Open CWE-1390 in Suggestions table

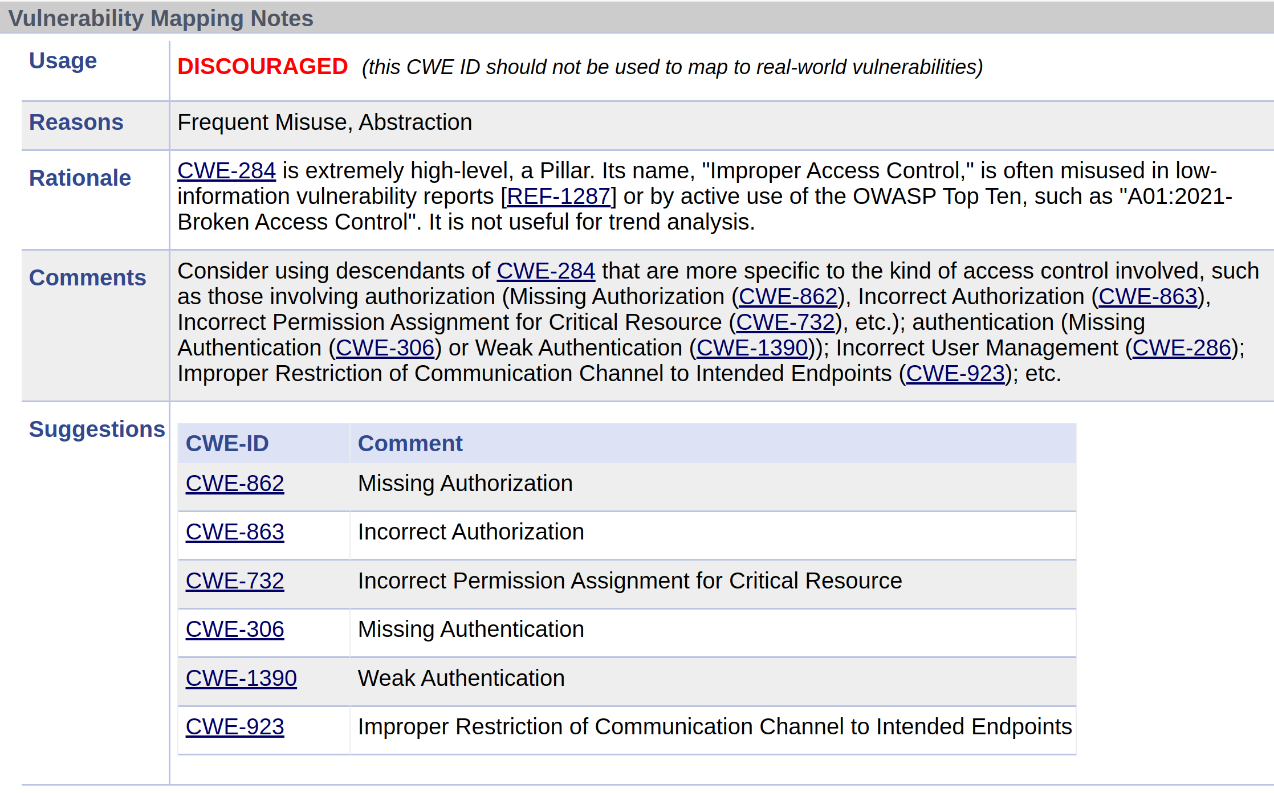pos(241,678)
